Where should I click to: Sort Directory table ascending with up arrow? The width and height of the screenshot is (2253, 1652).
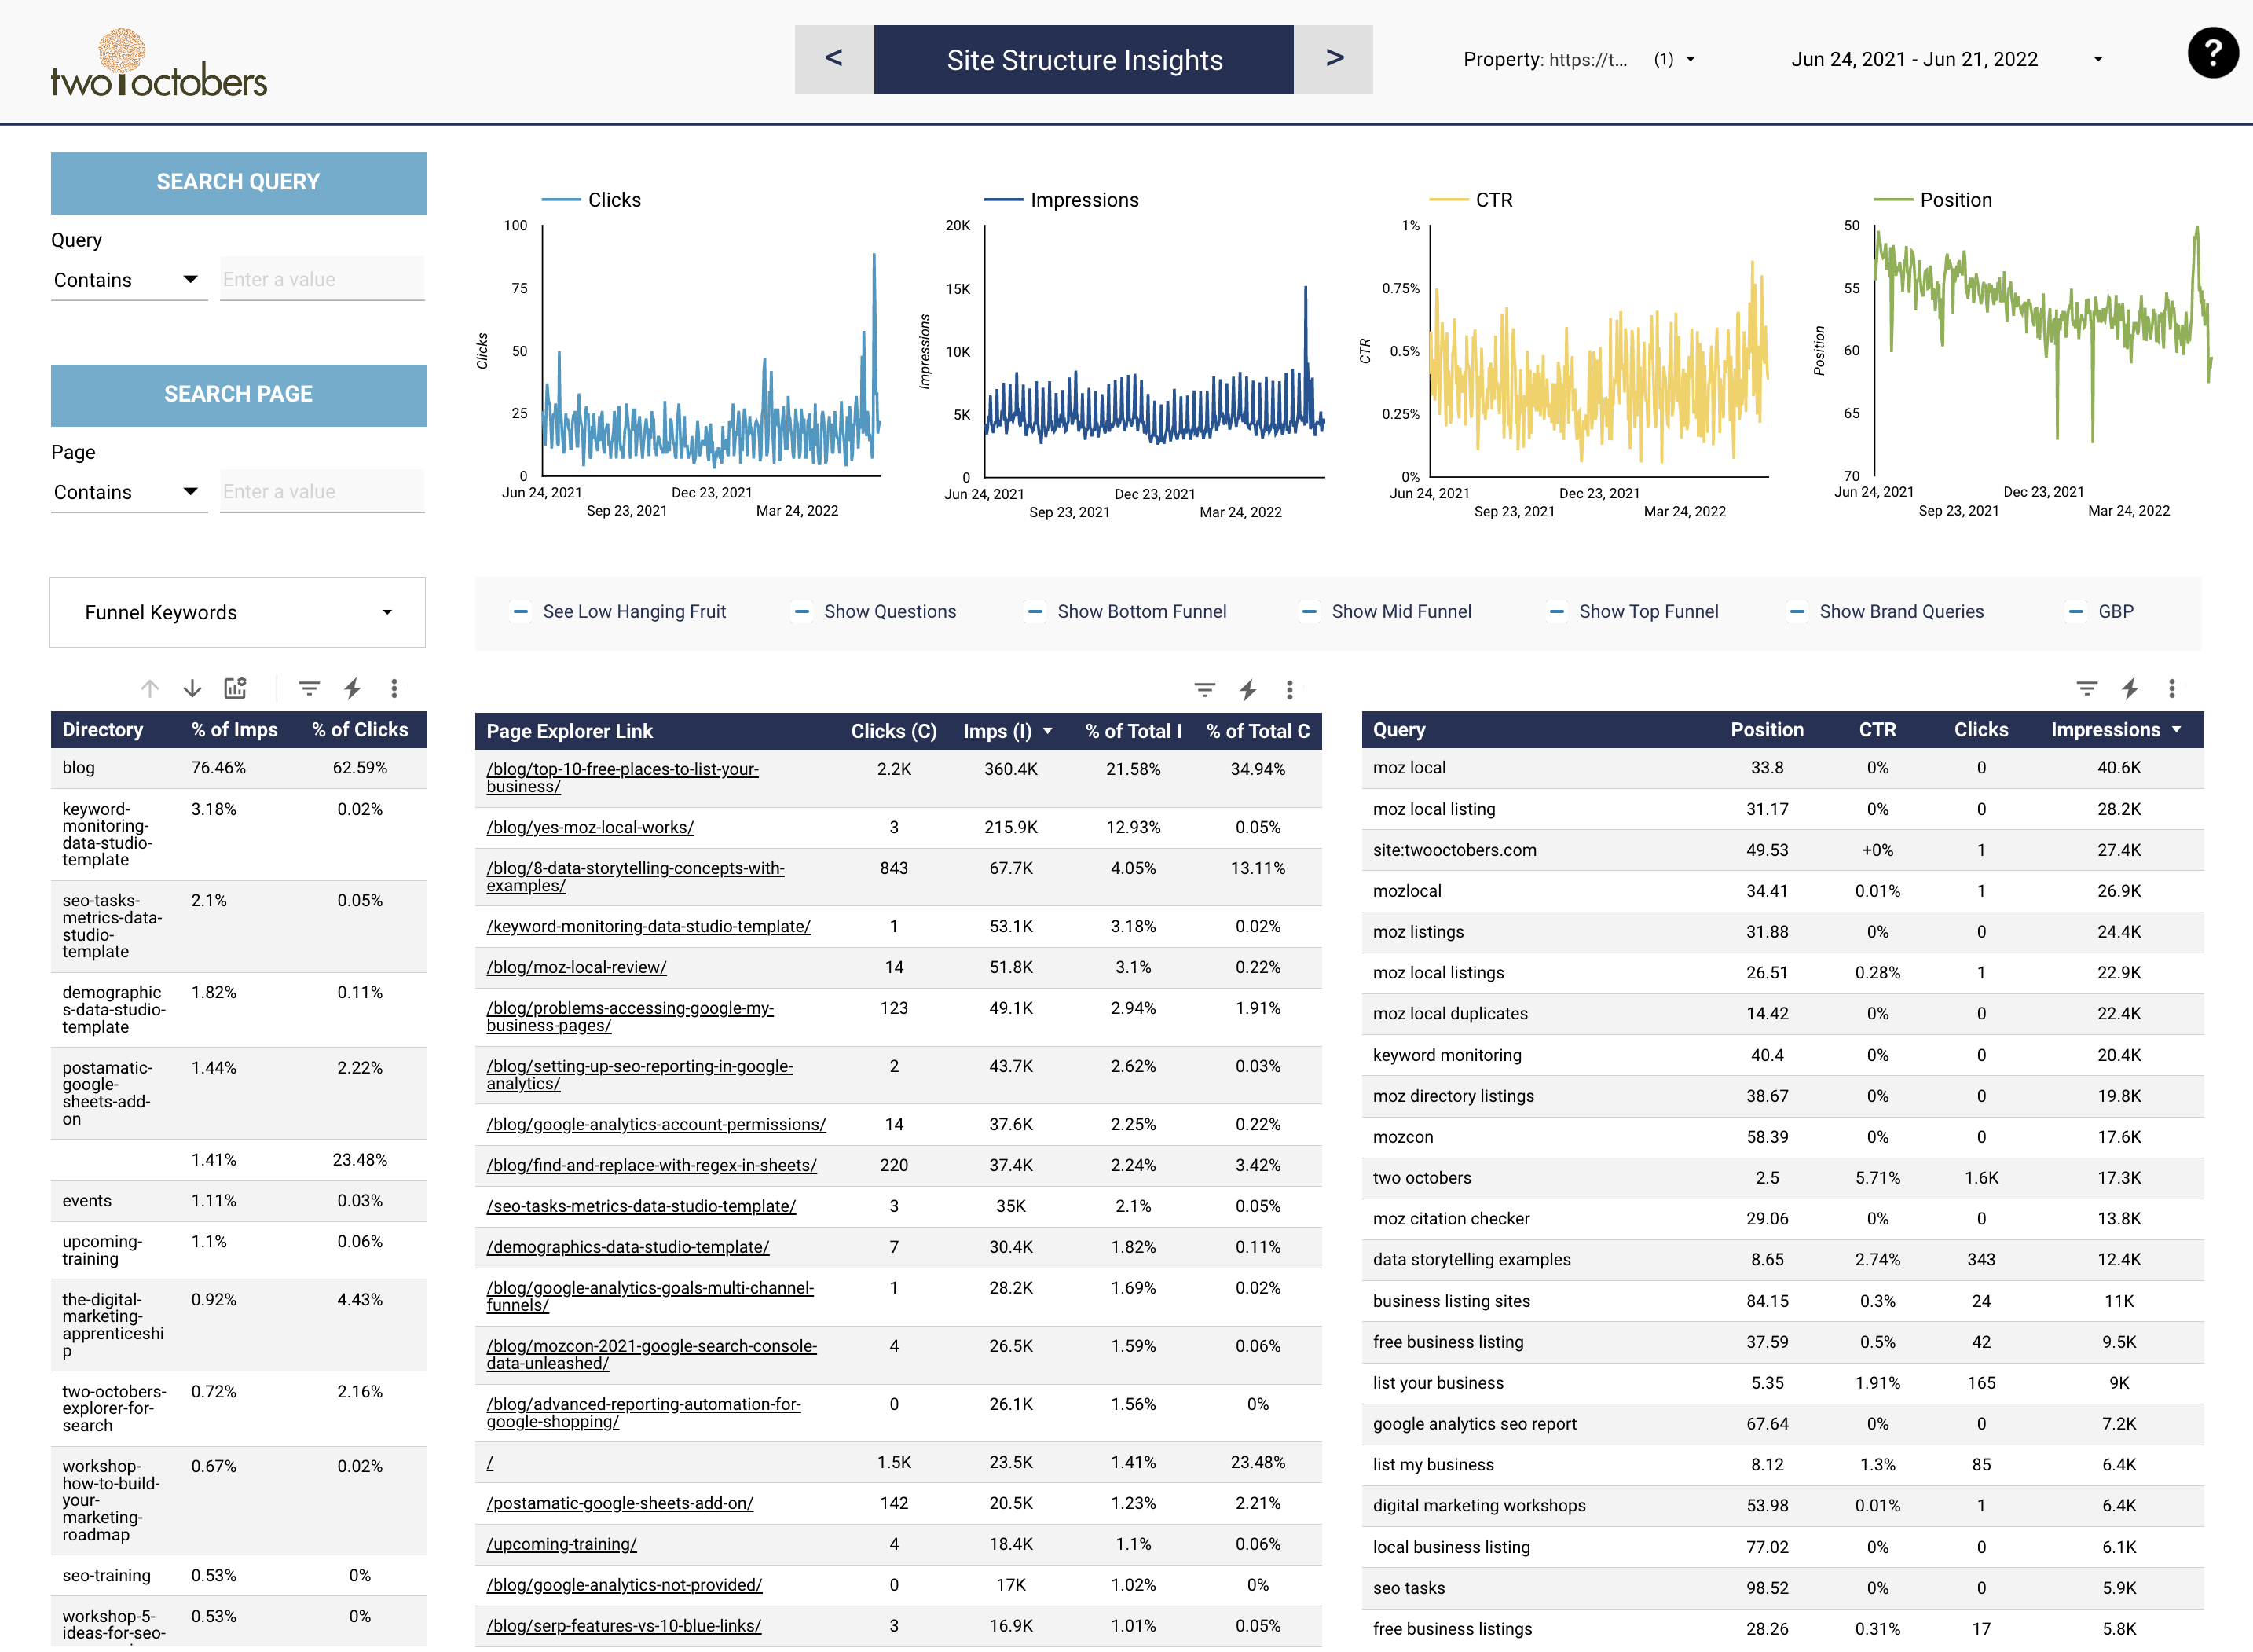pyautogui.click(x=150, y=688)
